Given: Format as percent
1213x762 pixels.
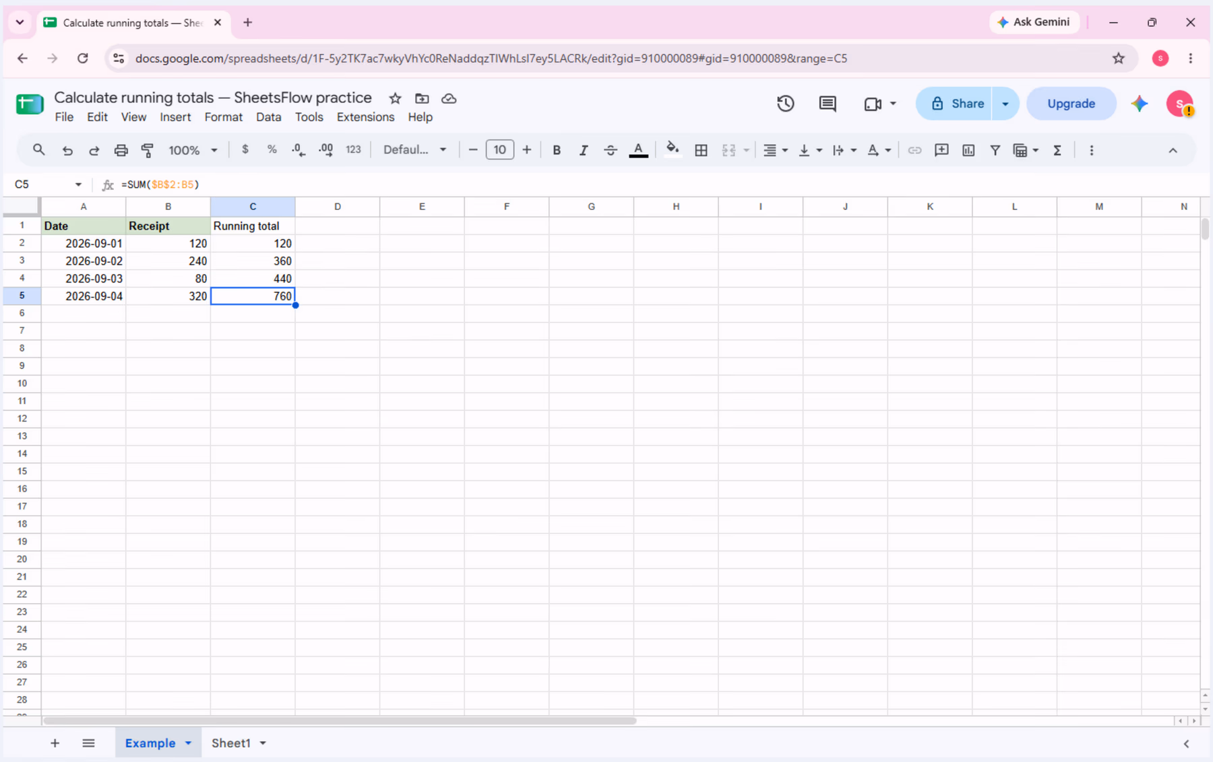Looking at the screenshot, I should (x=272, y=149).
